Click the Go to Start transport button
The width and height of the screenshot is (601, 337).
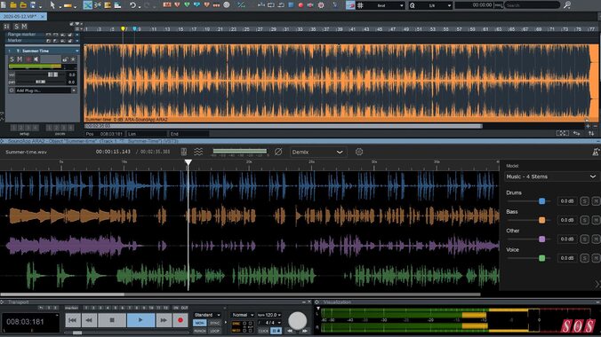point(73,320)
